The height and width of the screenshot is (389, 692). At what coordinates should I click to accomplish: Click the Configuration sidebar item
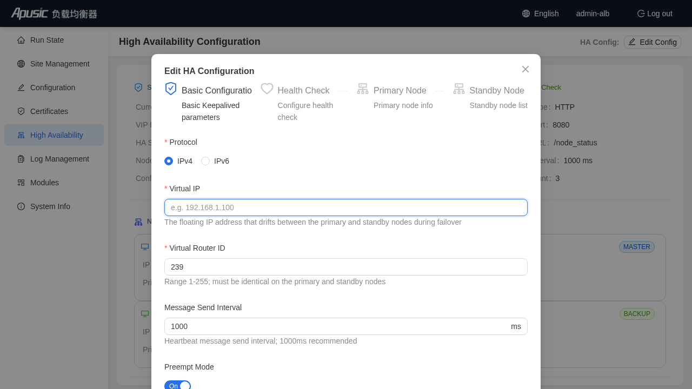pyautogui.click(x=54, y=88)
